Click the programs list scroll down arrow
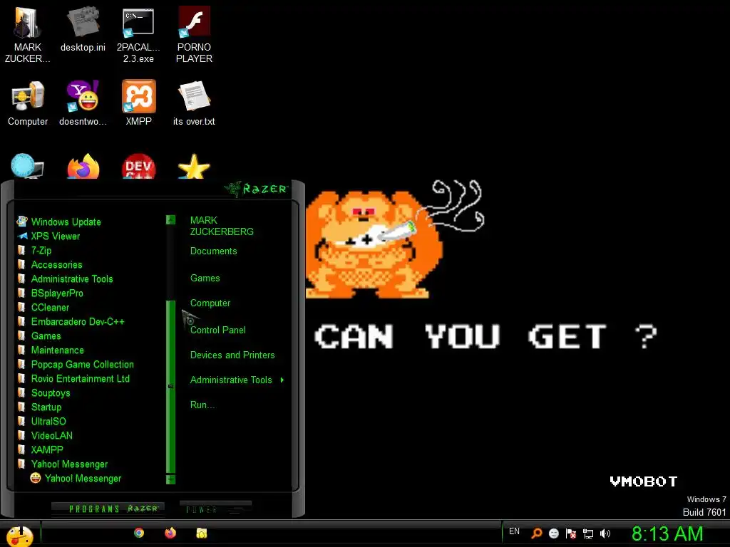The image size is (730, 547). (x=171, y=479)
